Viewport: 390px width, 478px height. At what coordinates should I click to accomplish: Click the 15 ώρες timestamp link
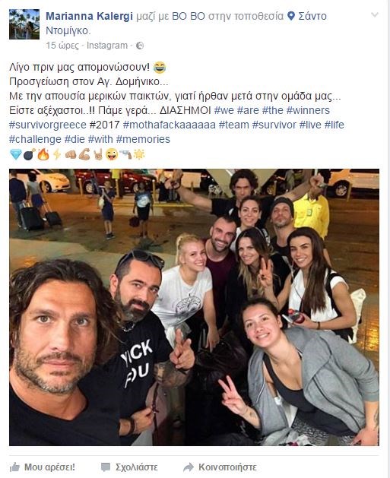point(62,46)
